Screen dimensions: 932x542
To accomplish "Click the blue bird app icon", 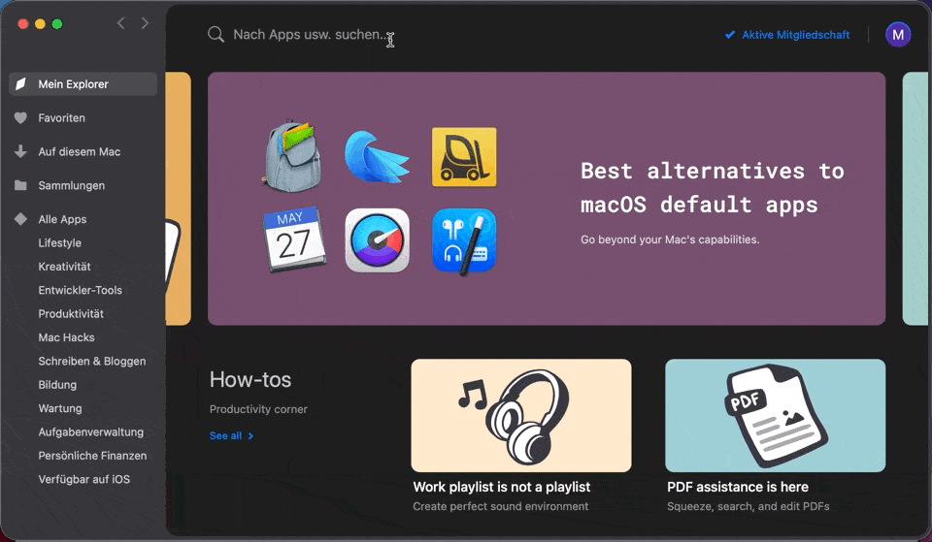I will [x=377, y=157].
